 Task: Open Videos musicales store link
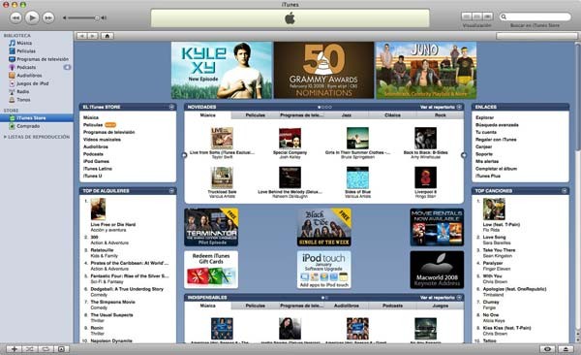click(102, 140)
